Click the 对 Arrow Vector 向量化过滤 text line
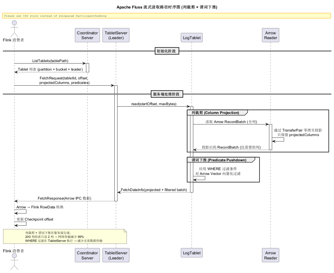The width and height of the screenshot is (334, 273). (x=218, y=173)
